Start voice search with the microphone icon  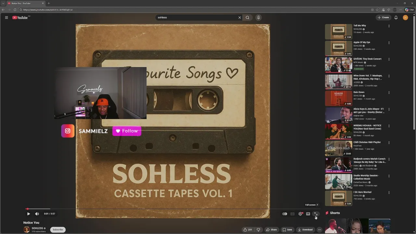258,18
